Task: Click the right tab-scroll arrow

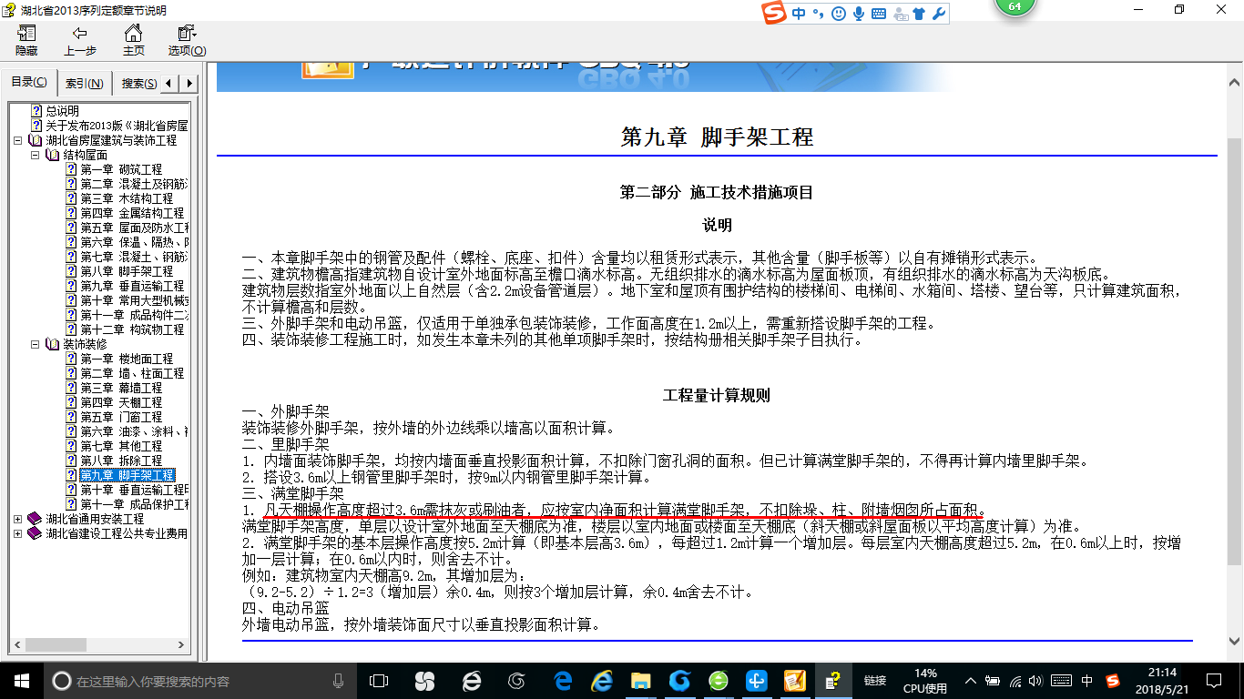Action: (x=189, y=84)
